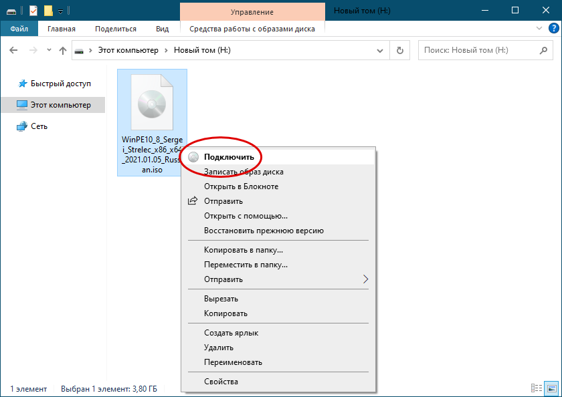This screenshot has height=397, width=562.
Task: Click the magnifier search icon
Action: (x=543, y=51)
